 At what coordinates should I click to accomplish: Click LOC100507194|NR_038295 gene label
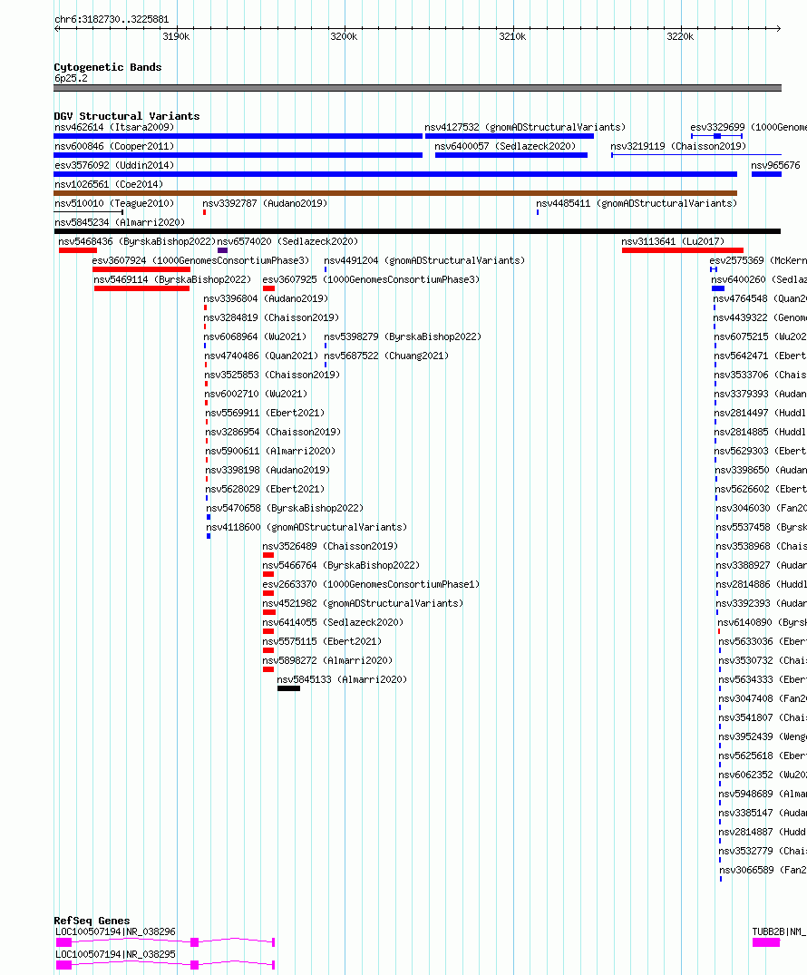[x=116, y=954]
